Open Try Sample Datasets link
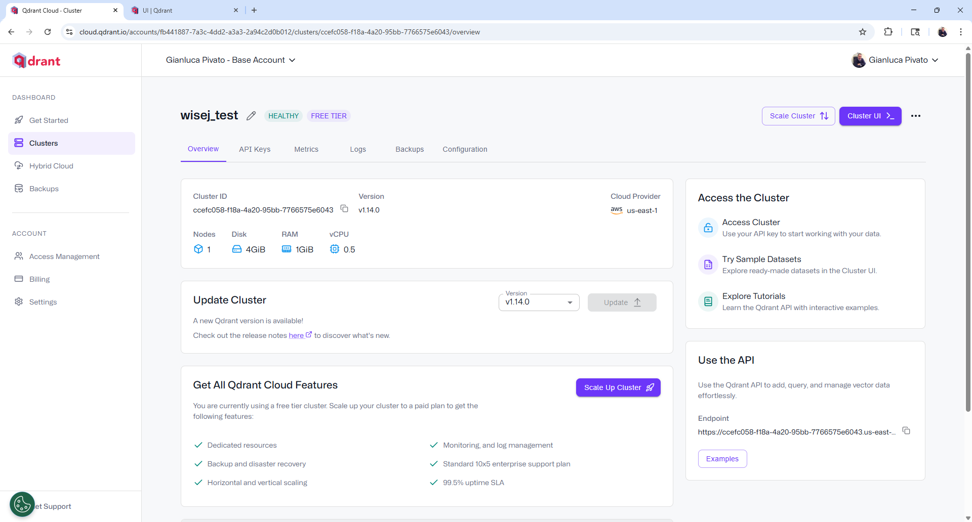Image resolution: width=972 pixels, height=522 pixels. click(761, 259)
